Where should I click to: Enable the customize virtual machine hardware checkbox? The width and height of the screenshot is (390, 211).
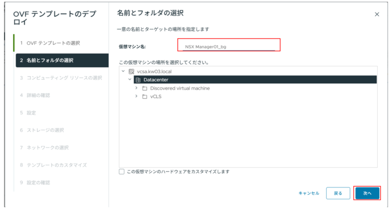coord(121,172)
